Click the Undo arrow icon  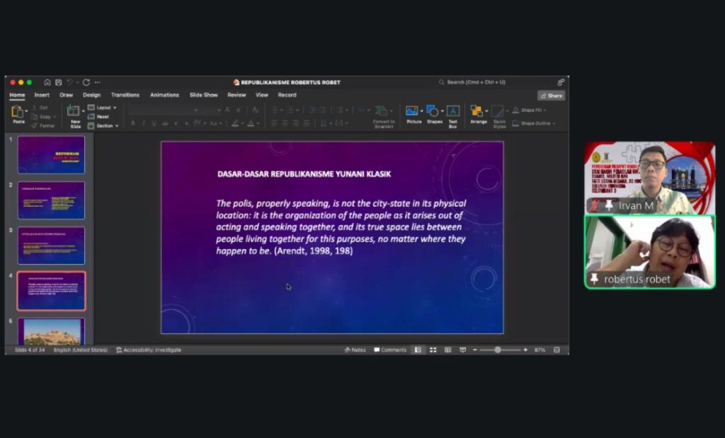click(x=70, y=82)
